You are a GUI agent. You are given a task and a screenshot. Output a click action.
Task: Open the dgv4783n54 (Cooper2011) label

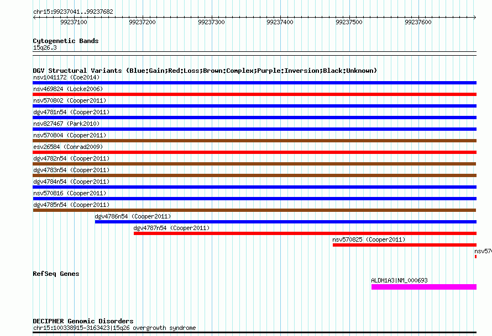(71, 170)
